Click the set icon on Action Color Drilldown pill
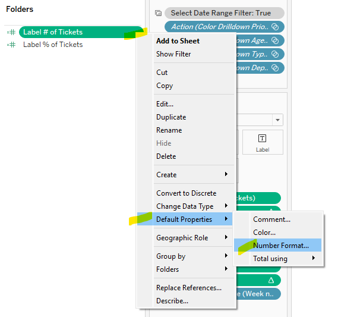This screenshot has height=317, width=338. 275,27
